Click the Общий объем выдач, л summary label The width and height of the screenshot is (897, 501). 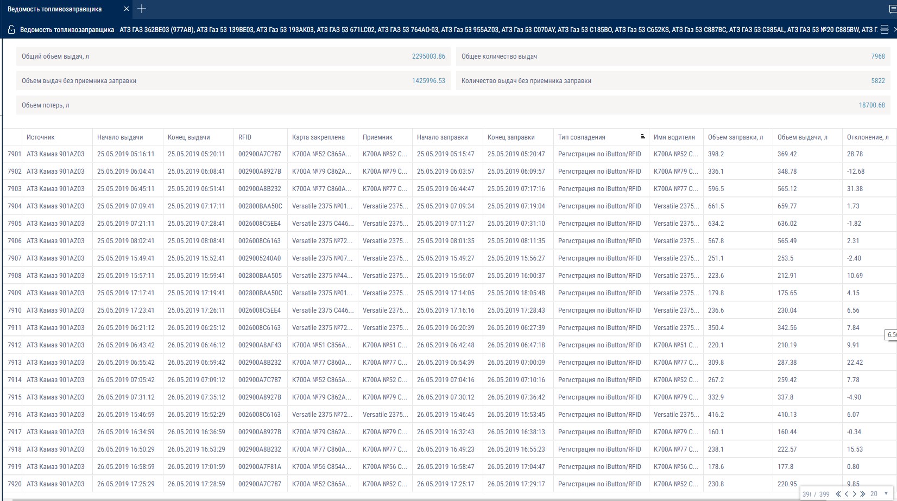coord(55,56)
